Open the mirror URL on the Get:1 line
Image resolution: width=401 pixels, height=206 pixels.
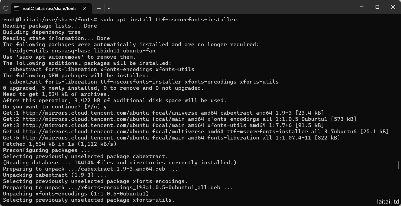pos(85,113)
